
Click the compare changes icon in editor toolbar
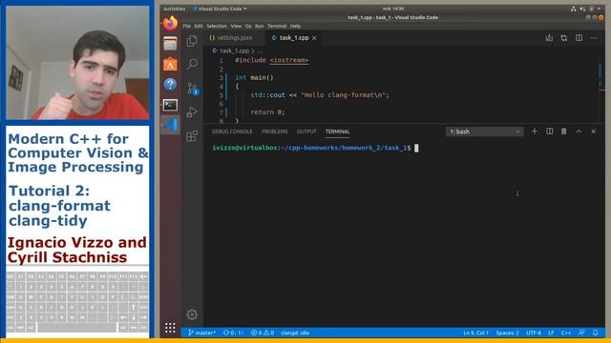[x=564, y=38]
